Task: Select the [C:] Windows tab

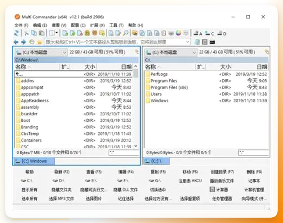Action: click(34, 161)
